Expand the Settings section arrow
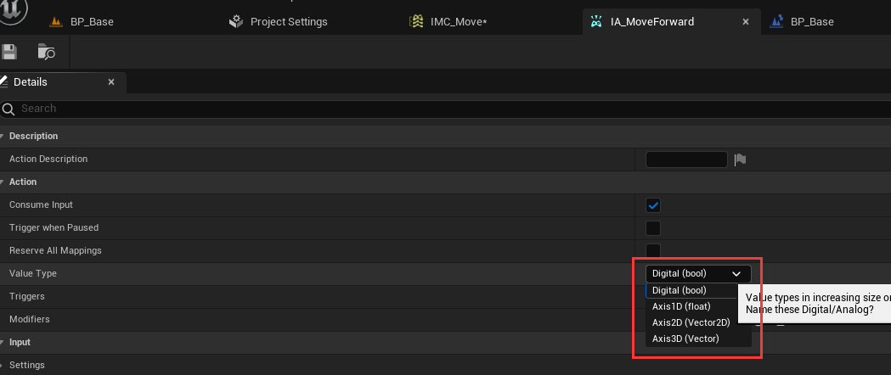The image size is (891, 375). tap(3, 365)
